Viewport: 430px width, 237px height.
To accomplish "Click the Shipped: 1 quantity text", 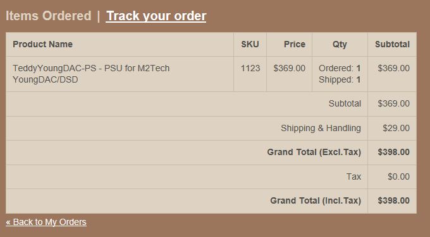I will tap(340, 79).
